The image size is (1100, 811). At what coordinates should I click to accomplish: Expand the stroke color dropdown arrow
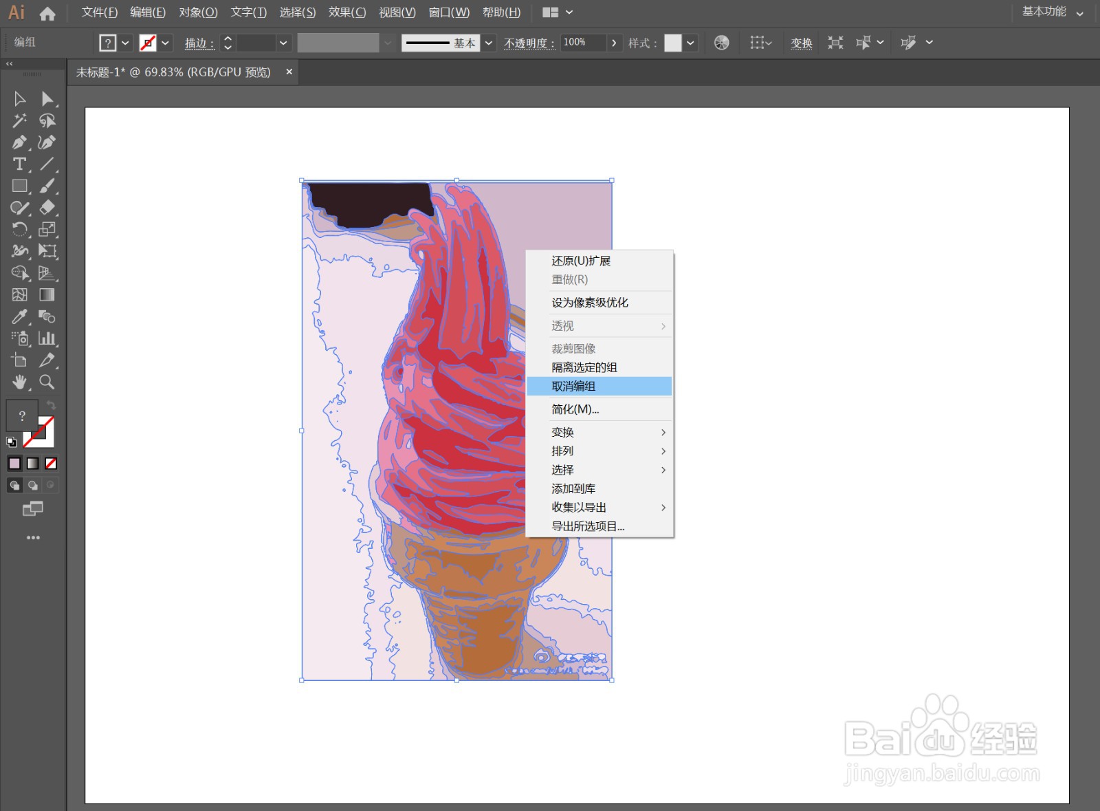click(166, 43)
